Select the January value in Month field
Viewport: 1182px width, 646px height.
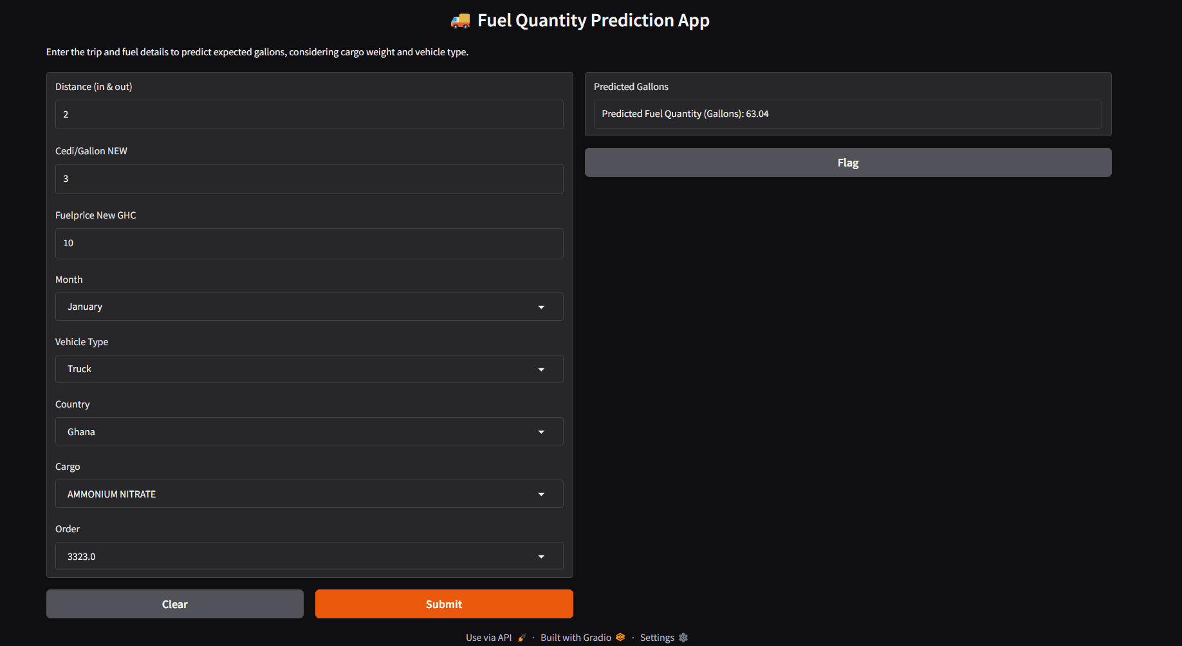tap(85, 307)
